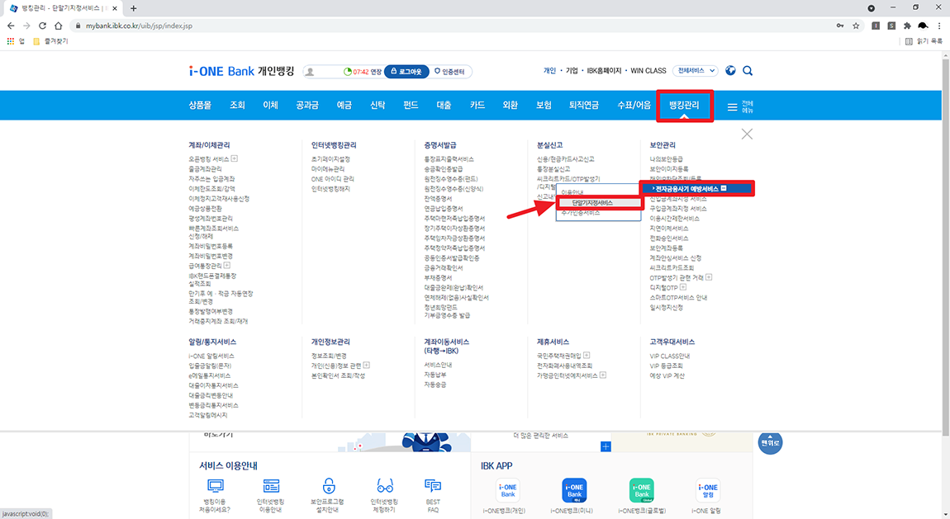
Task: Open the hamburger 전체메뉴 icon
Action: pyautogui.click(x=732, y=107)
